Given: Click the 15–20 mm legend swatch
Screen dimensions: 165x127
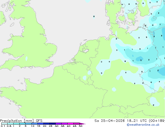Looking at the screenshot, I should point(41,124).
